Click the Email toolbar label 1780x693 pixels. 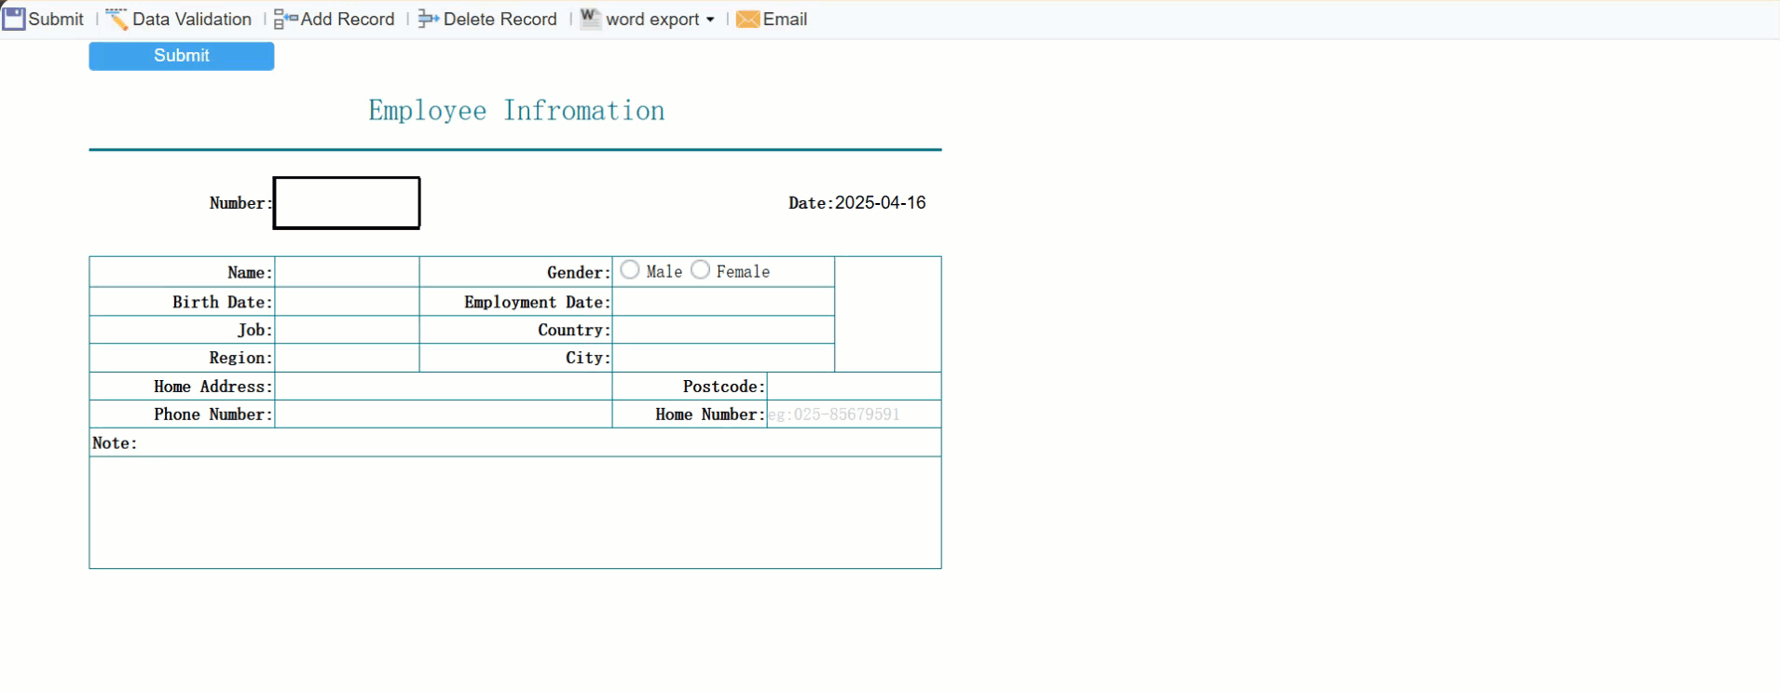(785, 20)
